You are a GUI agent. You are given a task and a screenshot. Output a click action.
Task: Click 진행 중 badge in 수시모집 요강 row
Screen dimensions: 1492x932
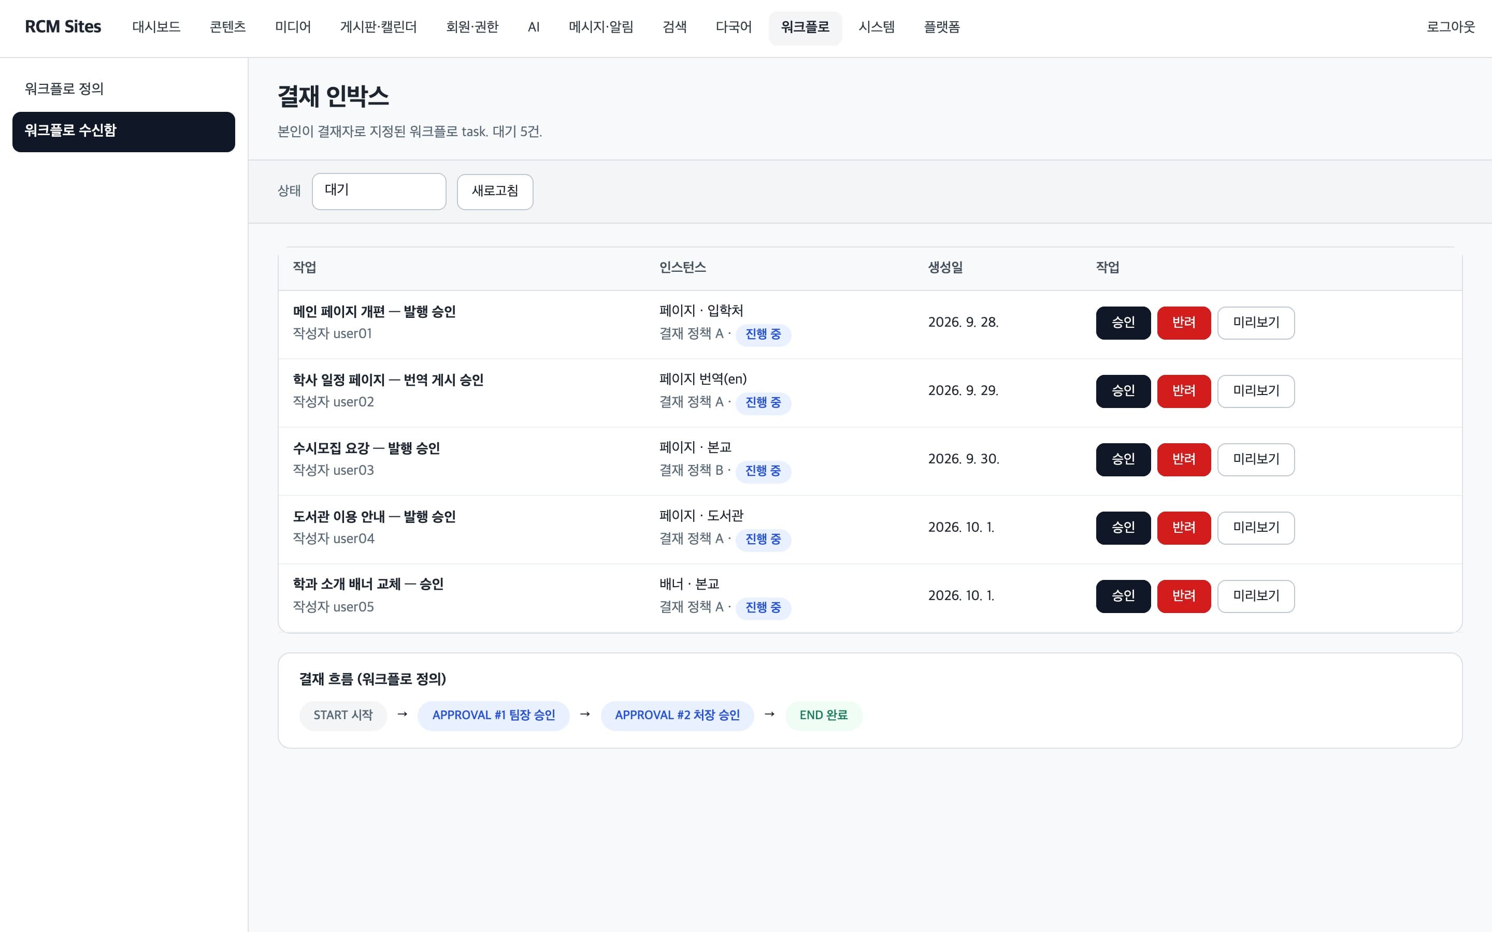click(763, 472)
